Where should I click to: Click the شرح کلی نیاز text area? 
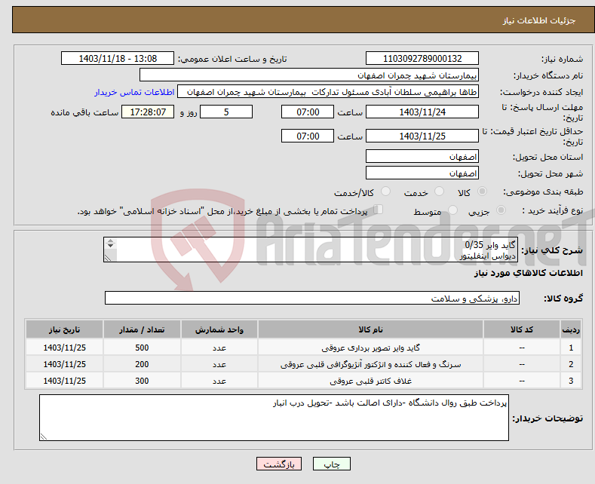tap(311, 250)
